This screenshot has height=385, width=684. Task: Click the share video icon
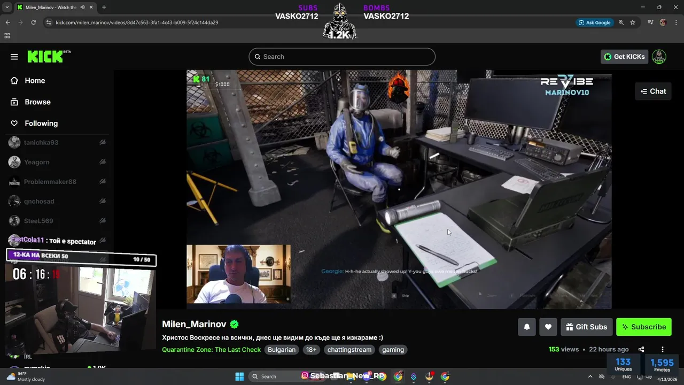[x=641, y=349]
